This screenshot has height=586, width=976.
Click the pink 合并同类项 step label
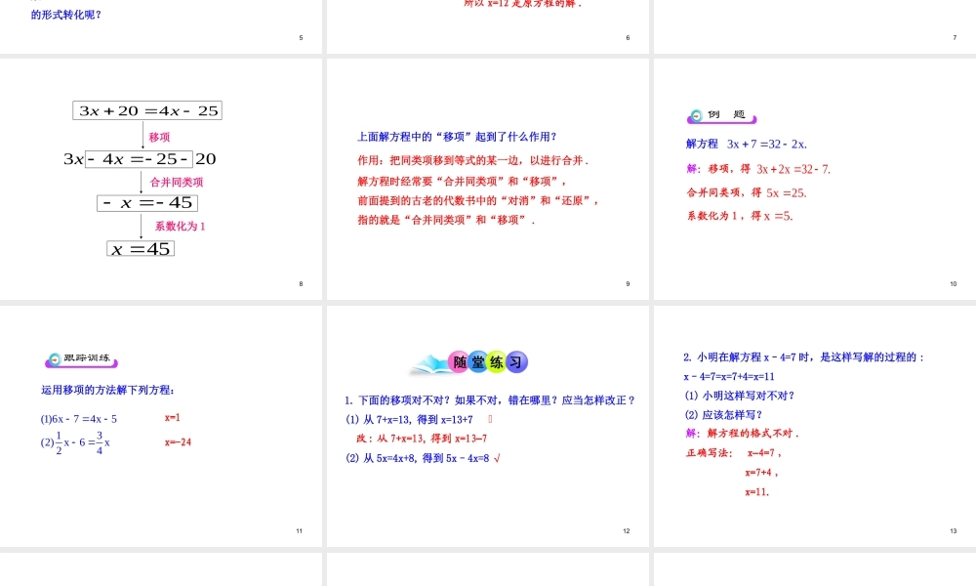point(177,182)
